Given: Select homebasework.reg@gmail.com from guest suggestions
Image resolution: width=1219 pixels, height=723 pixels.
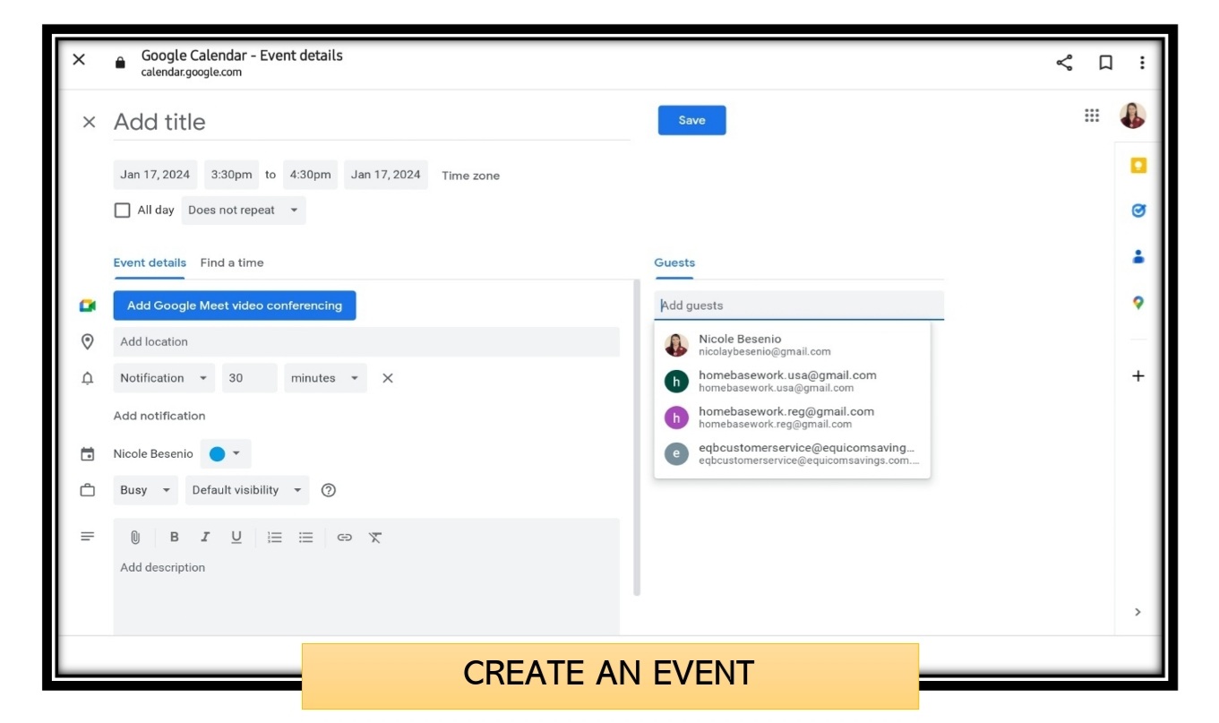Looking at the screenshot, I should 793,417.
